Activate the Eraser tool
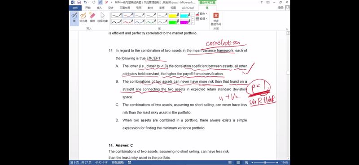The width and height of the screenshot is (359, 165). coord(92,17)
